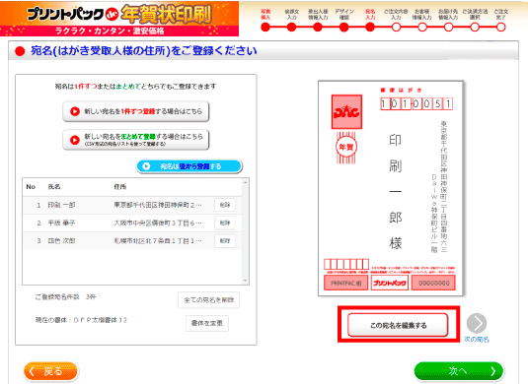Click the 札幌市北区北7条西 address cell
Screen dimensions: 528x384
tap(158, 241)
